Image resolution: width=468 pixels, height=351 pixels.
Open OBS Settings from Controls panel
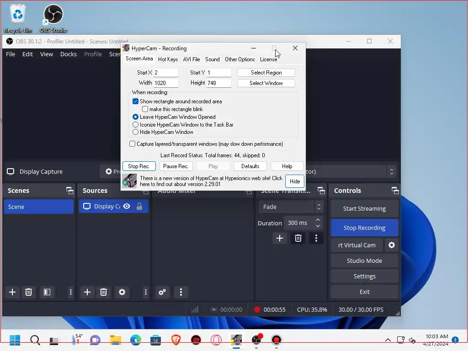pos(364,277)
